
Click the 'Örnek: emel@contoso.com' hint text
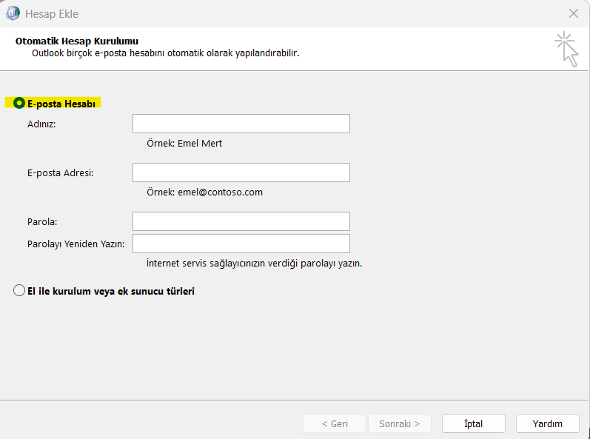click(205, 192)
